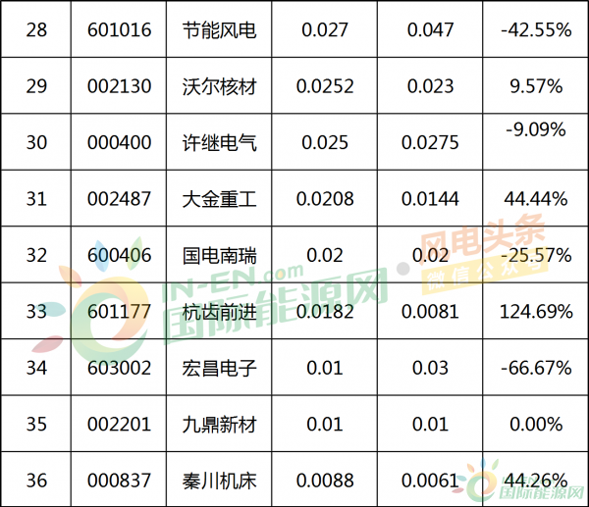Click value 0.0275
Viewport: 589px width, 507px height.
click(430, 142)
